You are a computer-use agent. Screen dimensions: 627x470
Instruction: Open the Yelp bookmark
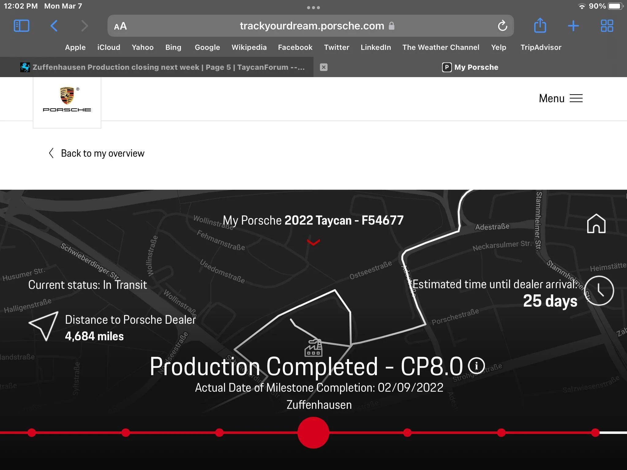[499, 47]
